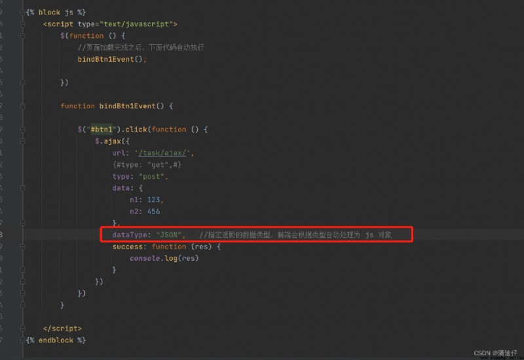Click fold end marker beside '</script>'
The width and height of the screenshot is (524, 360).
23,329
